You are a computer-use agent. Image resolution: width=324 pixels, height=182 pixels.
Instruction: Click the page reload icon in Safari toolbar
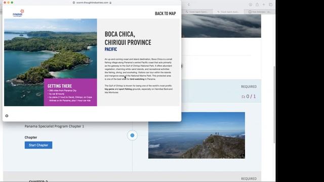tap(189, 5)
